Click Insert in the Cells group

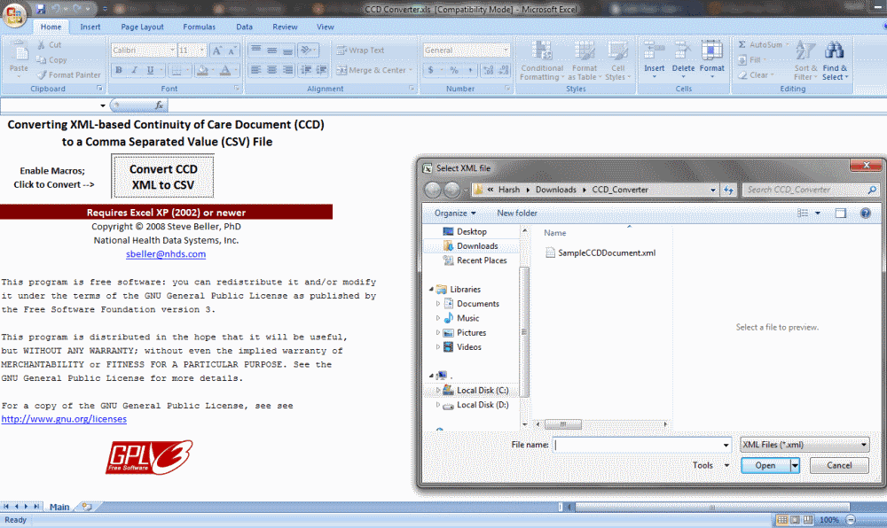(x=654, y=60)
